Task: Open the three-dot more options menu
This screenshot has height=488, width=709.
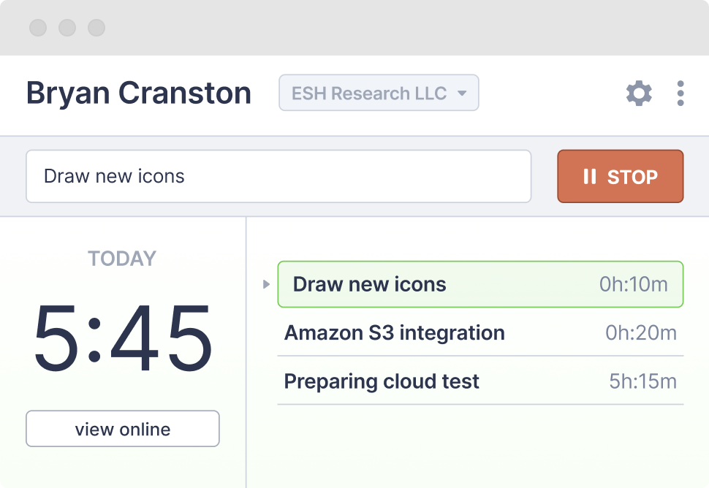Action: pyautogui.click(x=680, y=94)
